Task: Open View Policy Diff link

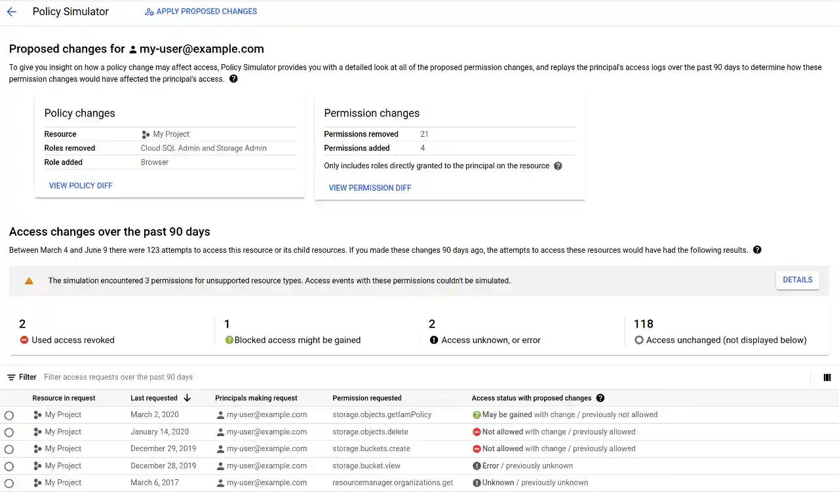Action: coord(81,186)
